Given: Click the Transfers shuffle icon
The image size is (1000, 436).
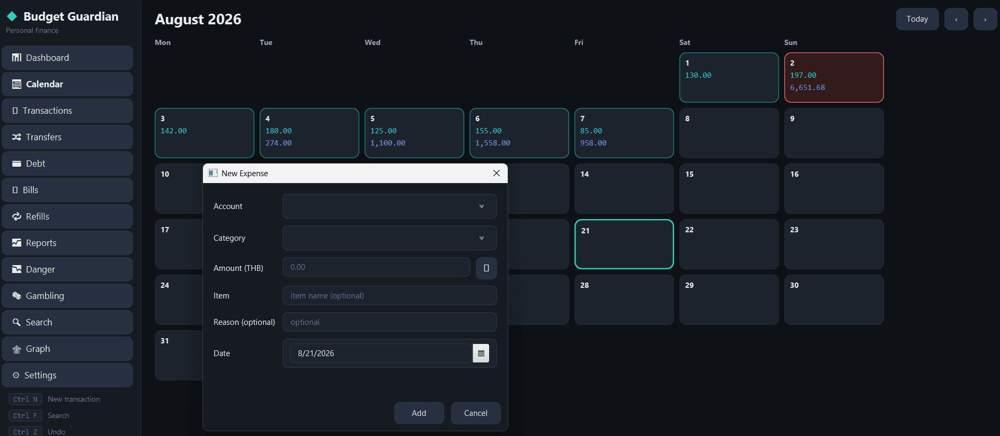Looking at the screenshot, I should pos(16,137).
